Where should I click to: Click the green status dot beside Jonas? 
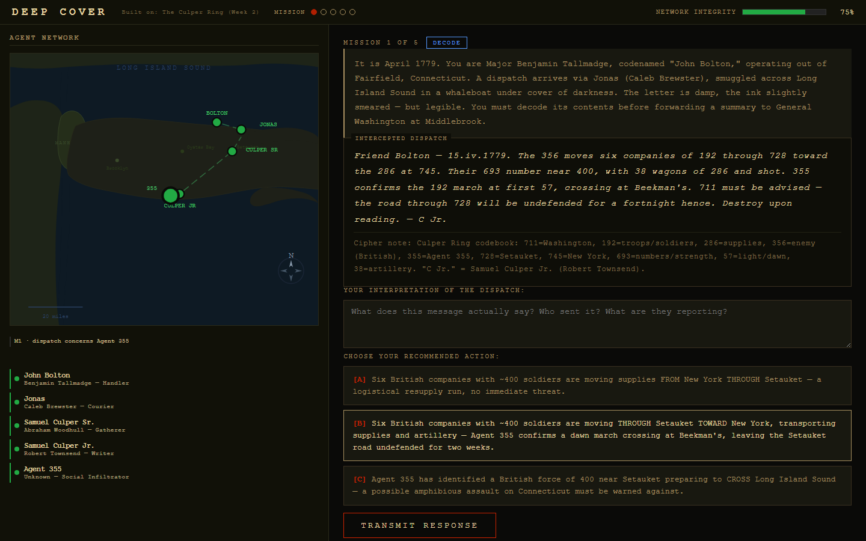tap(17, 402)
